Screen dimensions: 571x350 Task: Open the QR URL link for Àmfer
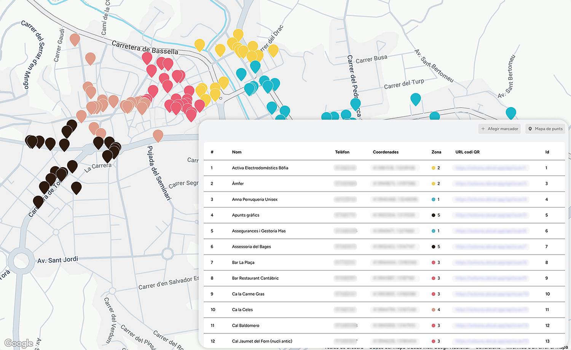pos(490,184)
